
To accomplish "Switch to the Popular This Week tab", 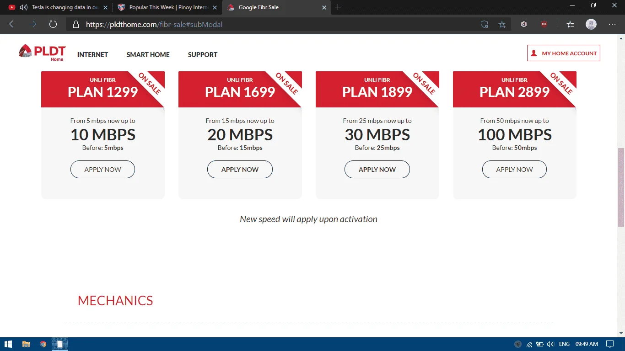I will (167, 7).
